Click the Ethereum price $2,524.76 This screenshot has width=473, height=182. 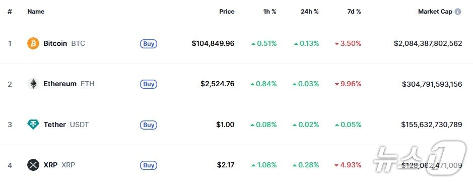(218, 84)
